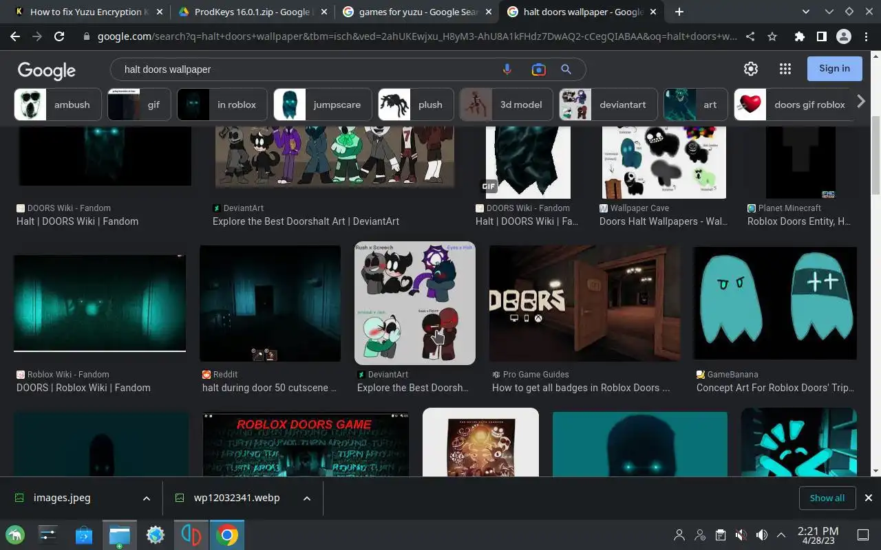Viewport: 881px width, 550px height.
Task: Select the ambush filter chip
Action: coord(57,104)
